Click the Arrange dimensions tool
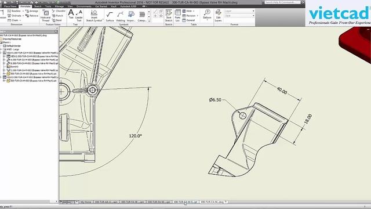The image size is (371, 209). click(32, 11)
